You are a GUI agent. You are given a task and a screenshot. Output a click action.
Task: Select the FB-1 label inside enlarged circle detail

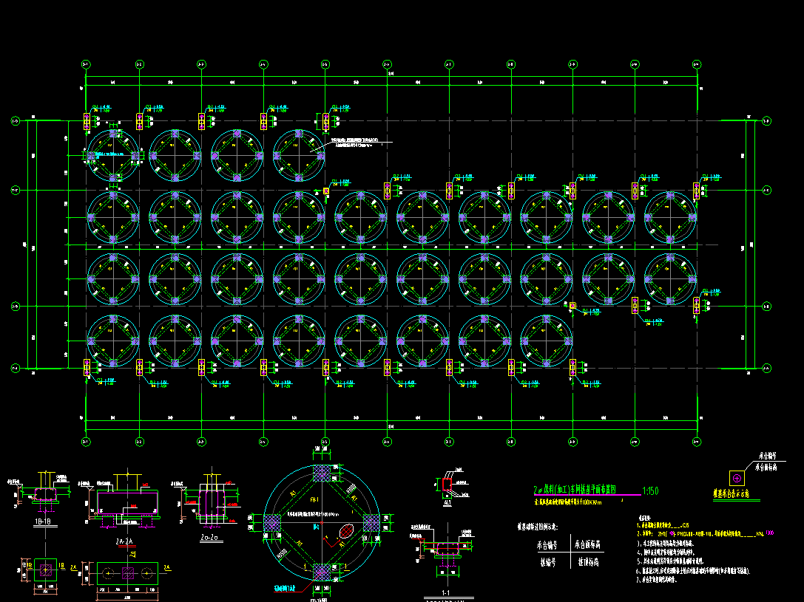click(x=315, y=499)
